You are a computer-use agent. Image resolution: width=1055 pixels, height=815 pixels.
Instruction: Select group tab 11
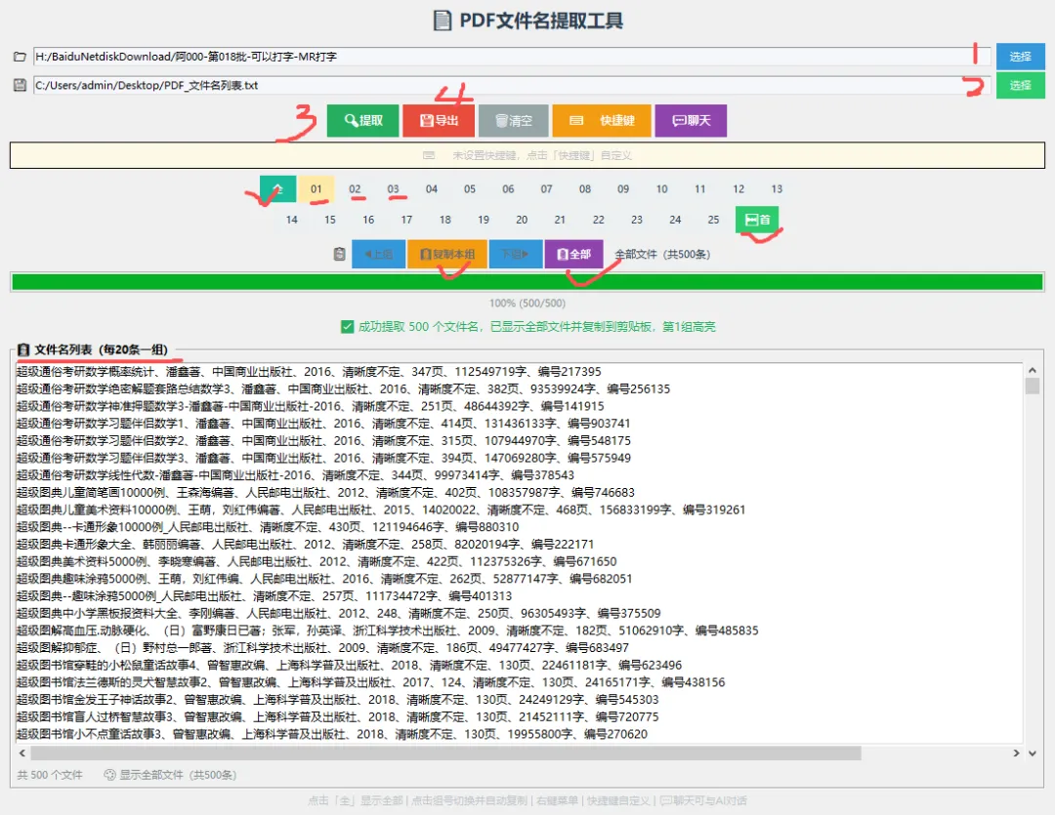tap(700, 189)
